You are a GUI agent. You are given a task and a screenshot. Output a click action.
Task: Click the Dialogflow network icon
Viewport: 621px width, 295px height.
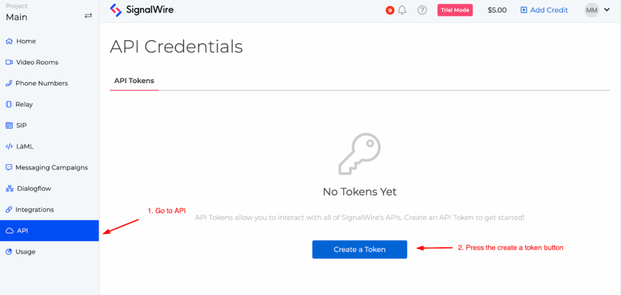tap(9, 189)
